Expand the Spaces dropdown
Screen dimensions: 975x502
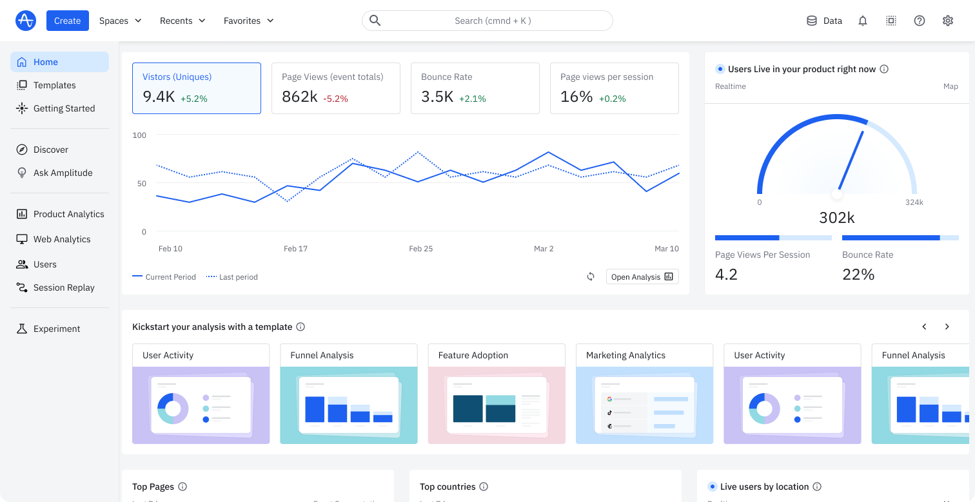[120, 21]
